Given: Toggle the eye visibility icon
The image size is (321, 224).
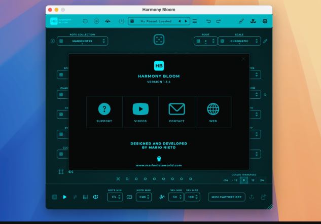Looking at the screenshot, I should tap(108, 21).
